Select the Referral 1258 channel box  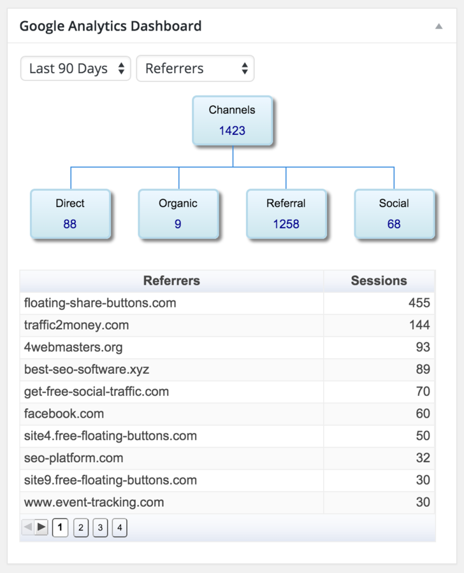[286, 214]
